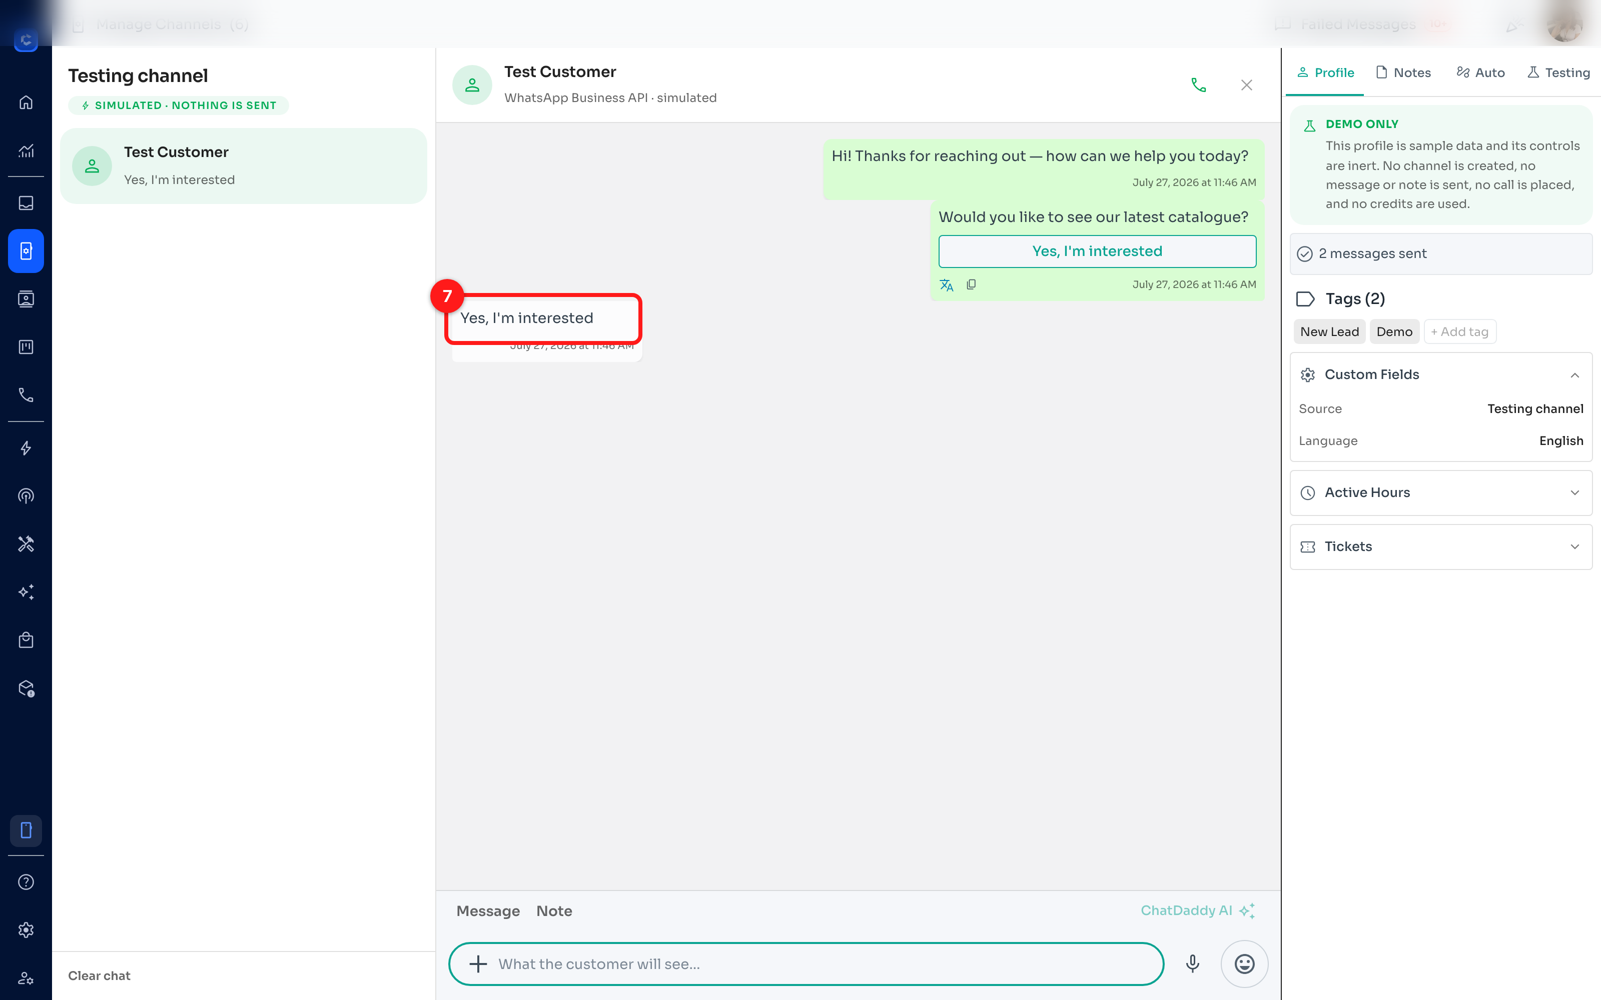Click the user avatar in top bar
The width and height of the screenshot is (1601, 1000).
[x=1564, y=24]
